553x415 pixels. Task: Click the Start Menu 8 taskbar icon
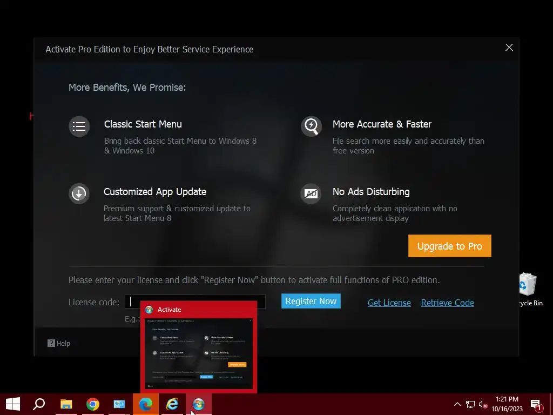[199, 404]
